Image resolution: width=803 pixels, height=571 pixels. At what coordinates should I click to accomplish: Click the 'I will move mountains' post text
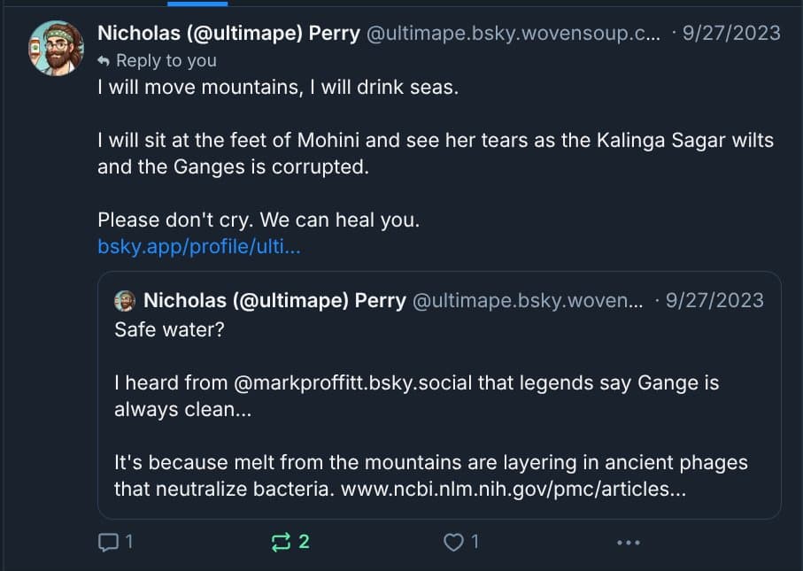[x=278, y=89]
